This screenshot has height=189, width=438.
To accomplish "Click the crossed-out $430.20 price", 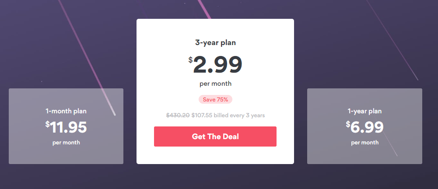I will (178, 115).
